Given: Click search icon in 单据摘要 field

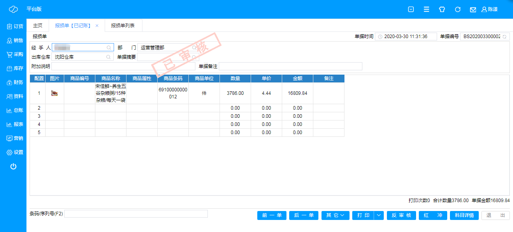Looking at the screenshot, I should (x=194, y=57).
